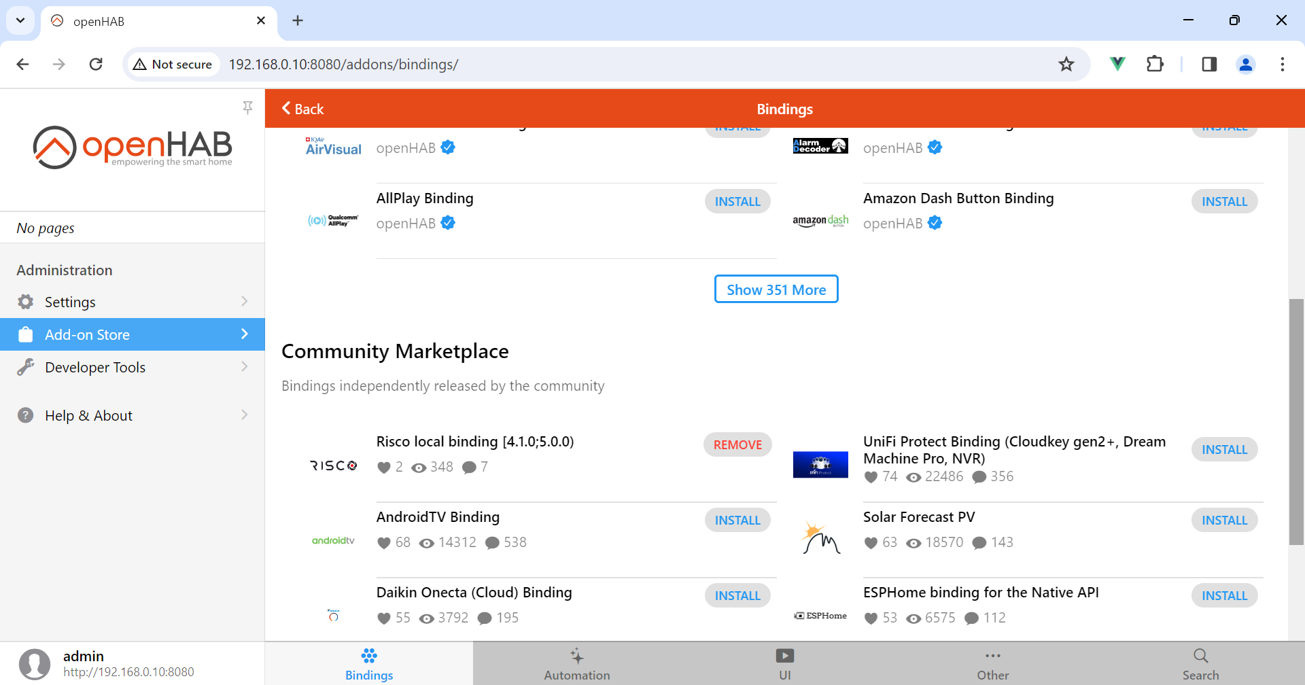Switch to the Automation tab
Image resolution: width=1305 pixels, height=685 pixels.
[x=576, y=663]
